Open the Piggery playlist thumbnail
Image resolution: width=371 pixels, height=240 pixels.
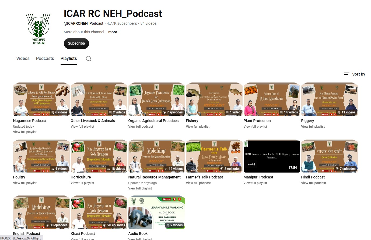tap(330, 100)
